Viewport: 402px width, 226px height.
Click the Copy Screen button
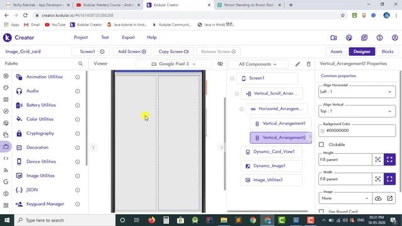(x=173, y=51)
